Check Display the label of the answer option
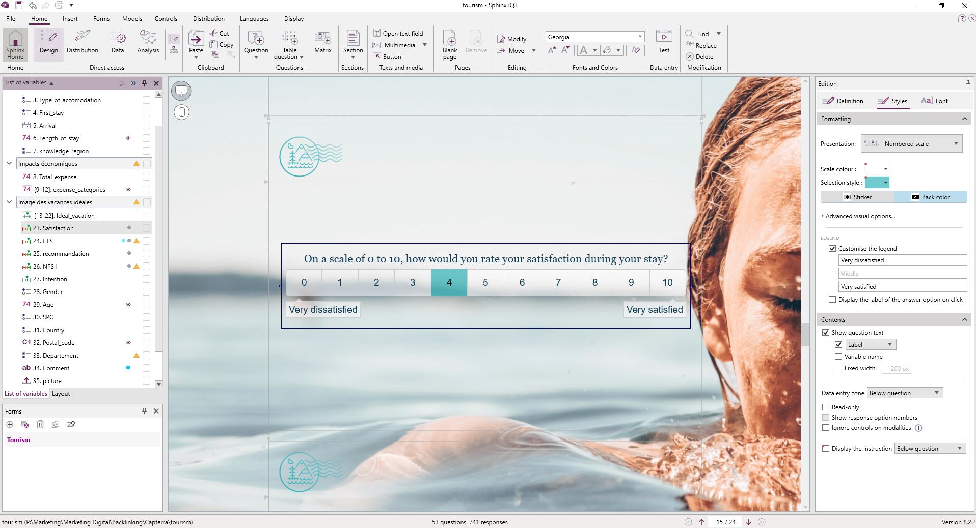The width and height of the screenshot is (976, 528). tap(833, 300)
